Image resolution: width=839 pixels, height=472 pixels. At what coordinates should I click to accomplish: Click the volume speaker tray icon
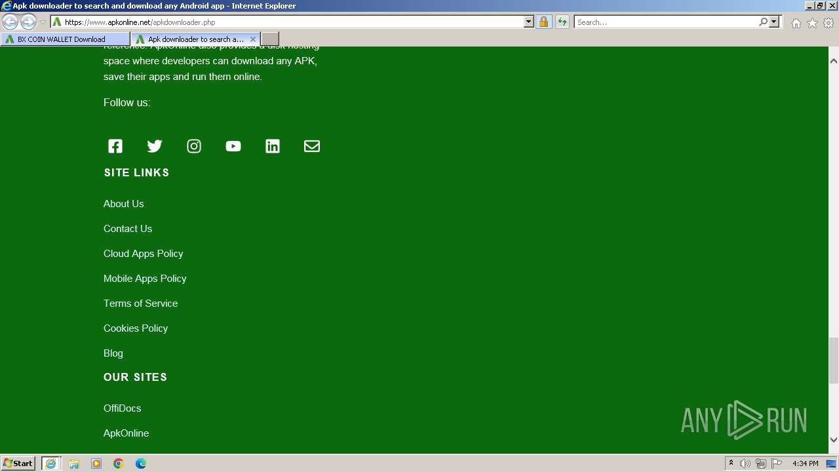tap(745, 463)
